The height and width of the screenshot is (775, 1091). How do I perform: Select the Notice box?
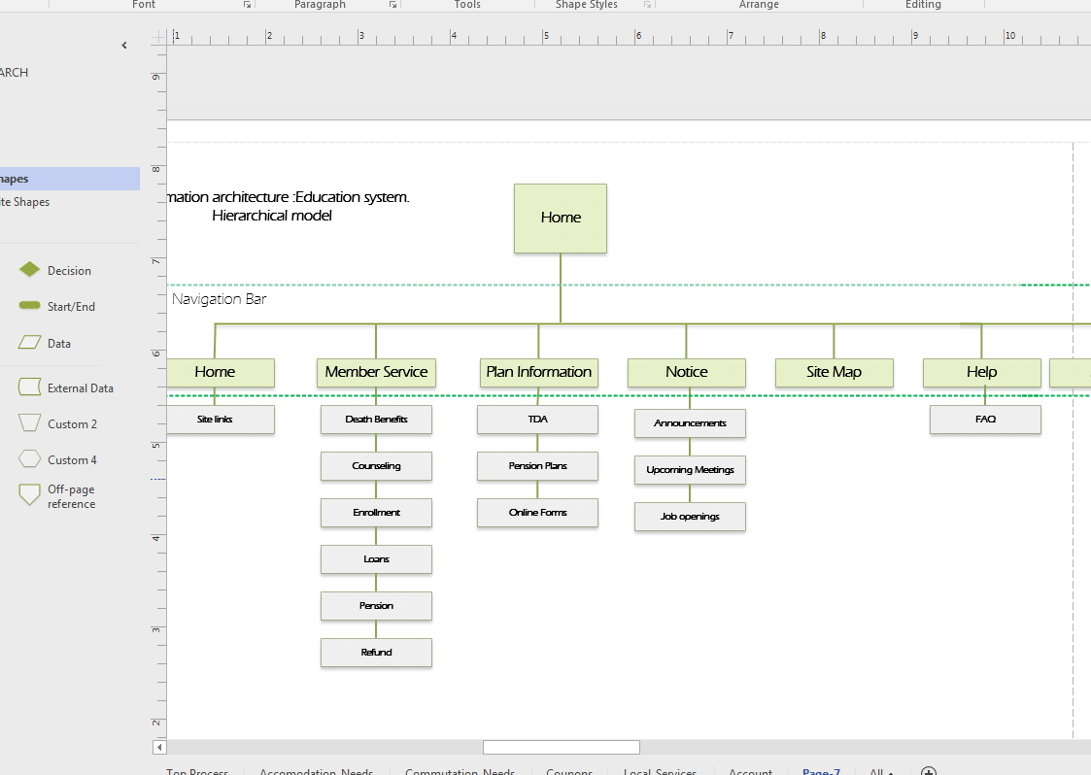pos(686,372)
